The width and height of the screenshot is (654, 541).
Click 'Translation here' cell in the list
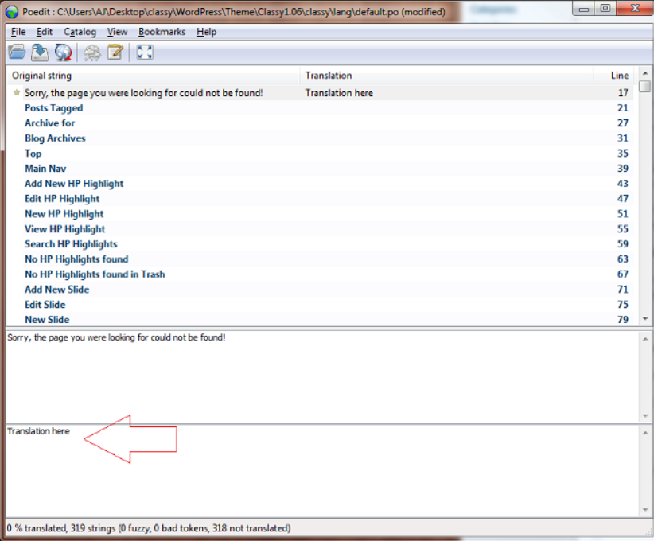[339, 93]
